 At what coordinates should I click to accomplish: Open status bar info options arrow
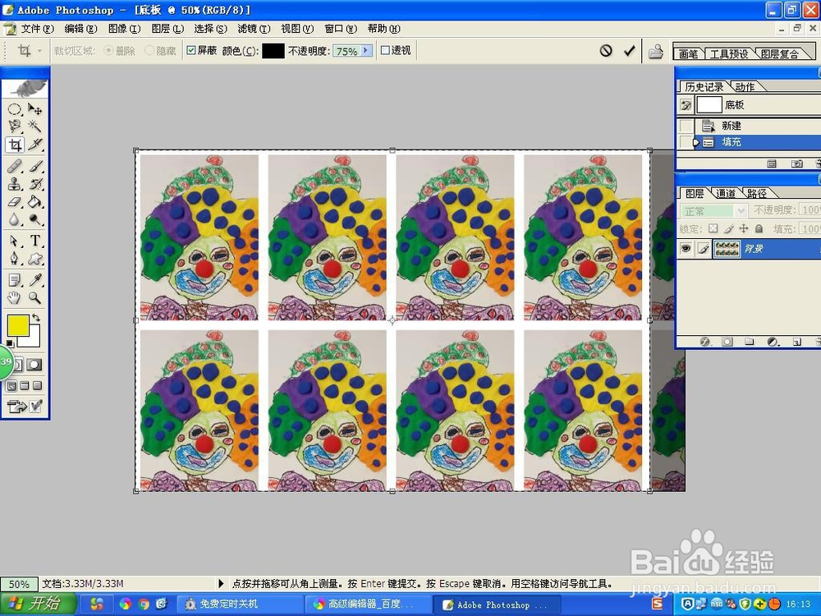(221, 583)
